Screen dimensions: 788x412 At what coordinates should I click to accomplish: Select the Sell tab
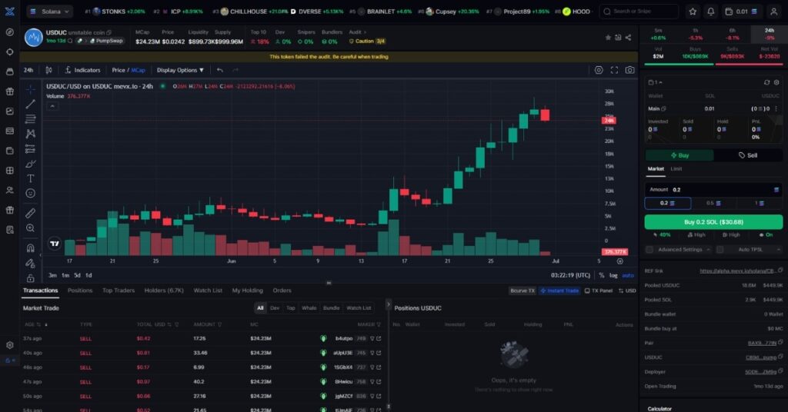(x=748, y=155)
